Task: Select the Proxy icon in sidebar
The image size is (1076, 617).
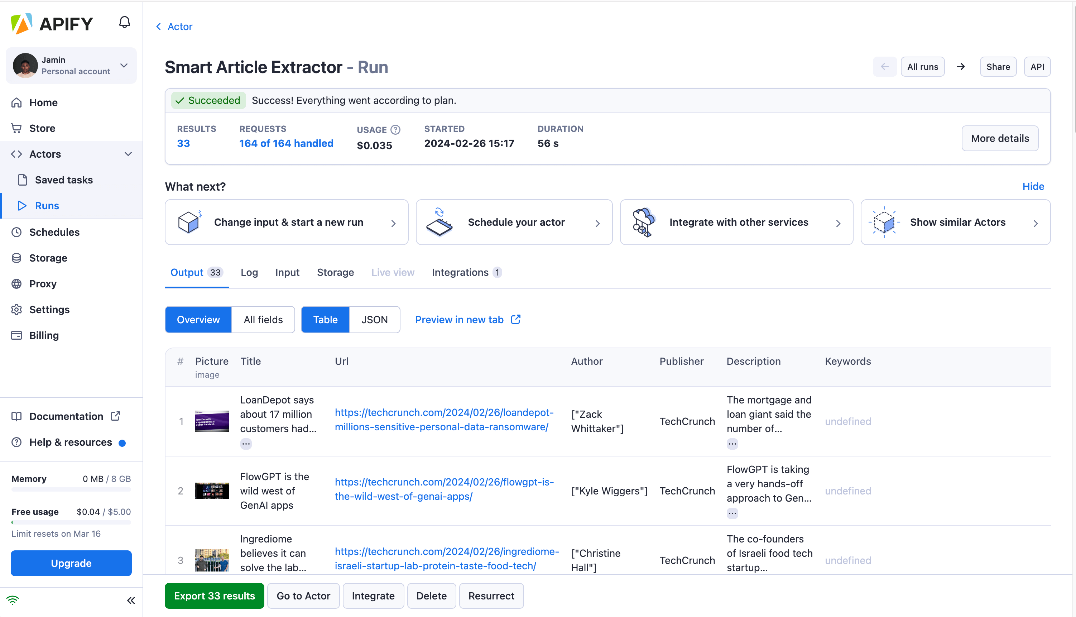Action: (16, 283)
